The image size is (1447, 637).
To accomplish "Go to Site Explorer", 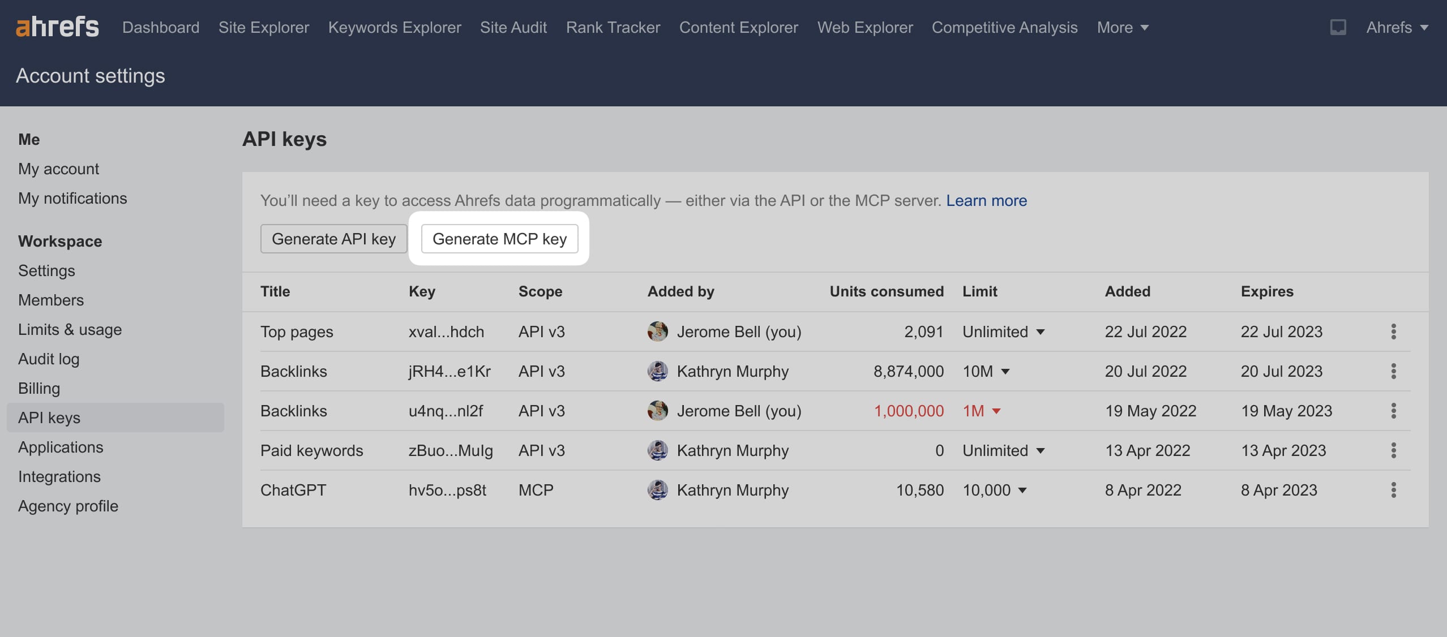I will [264, 27].
